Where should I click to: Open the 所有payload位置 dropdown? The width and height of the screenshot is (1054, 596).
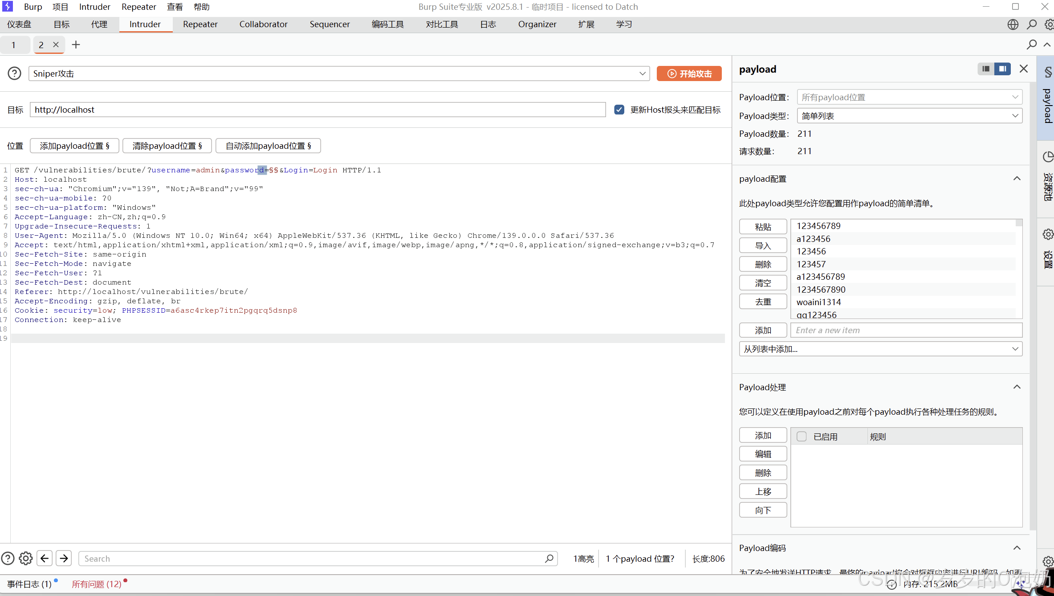tap(909, 97)
